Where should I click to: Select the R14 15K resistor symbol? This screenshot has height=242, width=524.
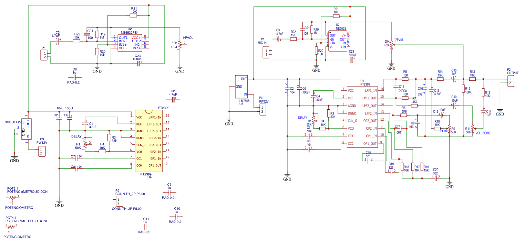(x=440, y=79)
